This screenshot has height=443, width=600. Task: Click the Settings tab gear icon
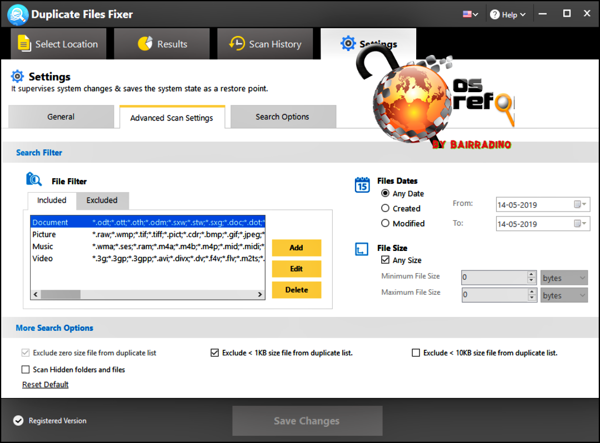348,43
